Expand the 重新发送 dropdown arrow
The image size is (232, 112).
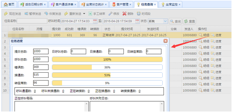point(84,14)
